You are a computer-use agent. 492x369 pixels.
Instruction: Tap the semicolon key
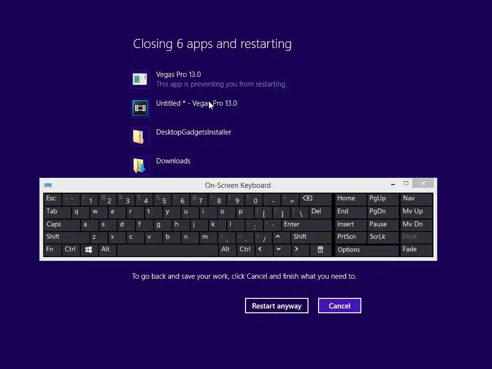tap(254, 225)
